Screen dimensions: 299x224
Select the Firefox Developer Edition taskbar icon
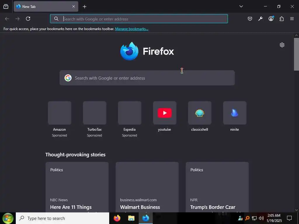pos(145,218)
